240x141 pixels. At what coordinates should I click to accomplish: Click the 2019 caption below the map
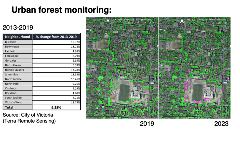tap(147, 124)
